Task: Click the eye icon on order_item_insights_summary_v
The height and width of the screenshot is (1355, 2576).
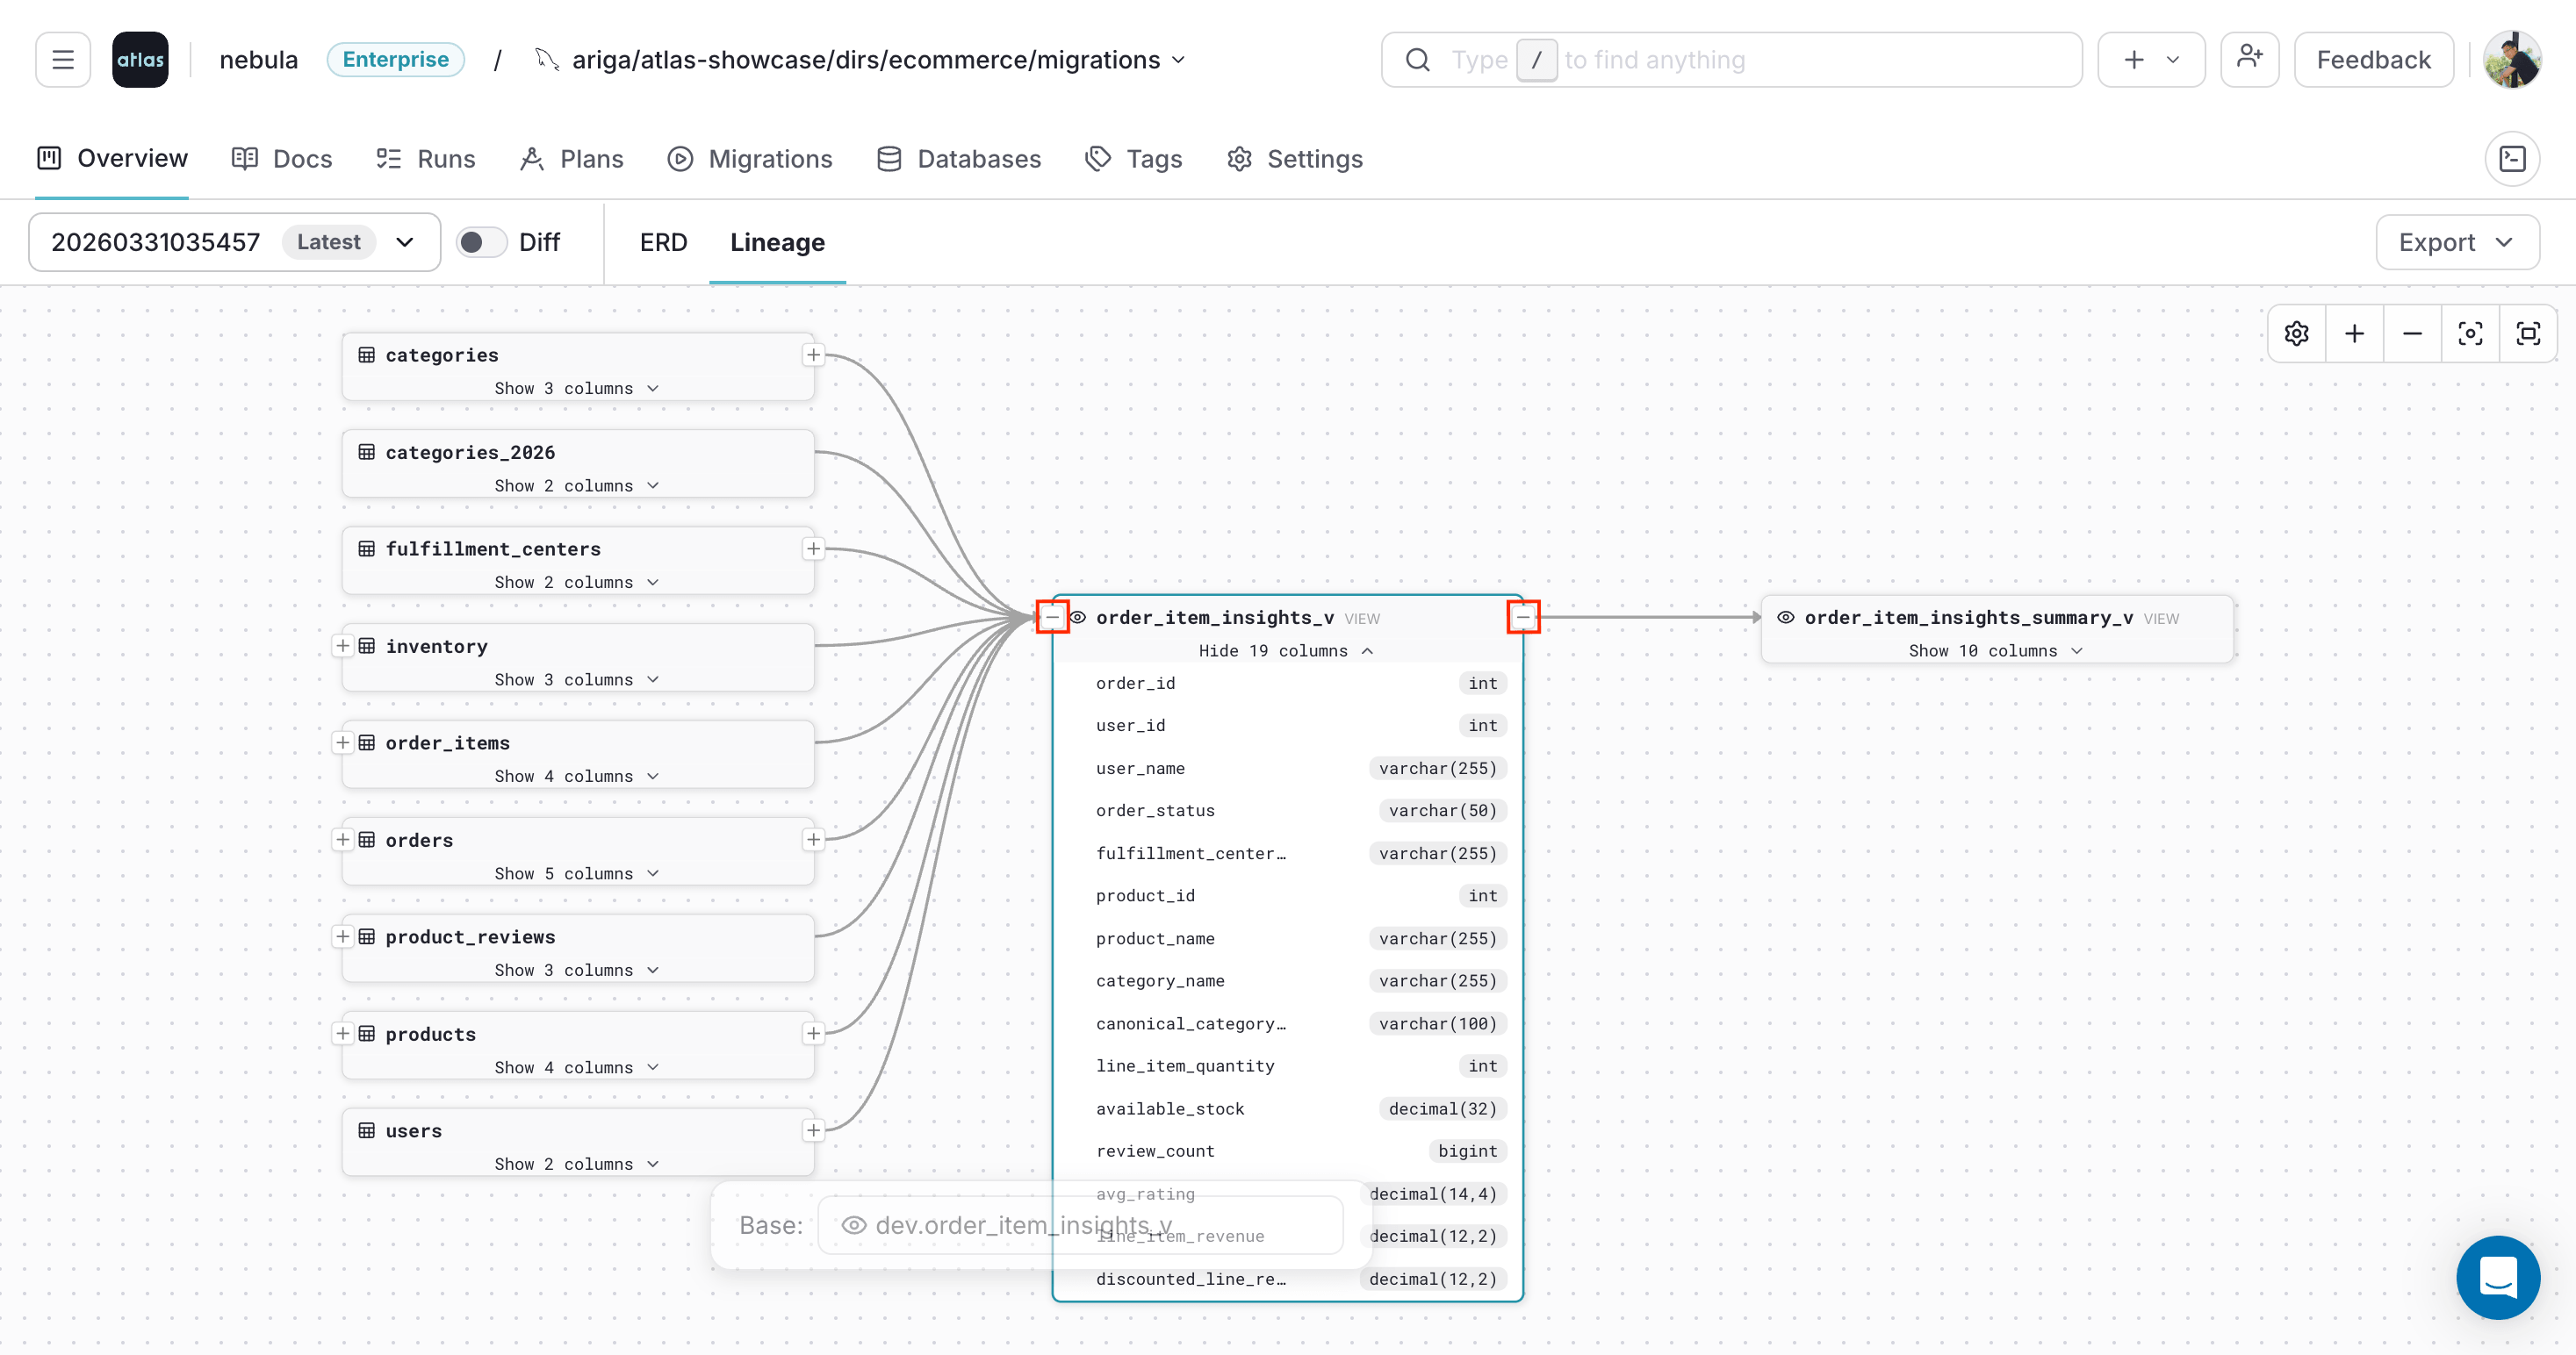Action: point(1787,618)
